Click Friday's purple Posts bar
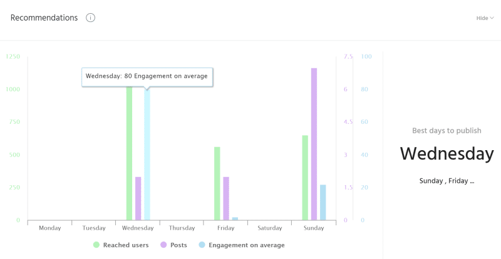 coord(226,198)
